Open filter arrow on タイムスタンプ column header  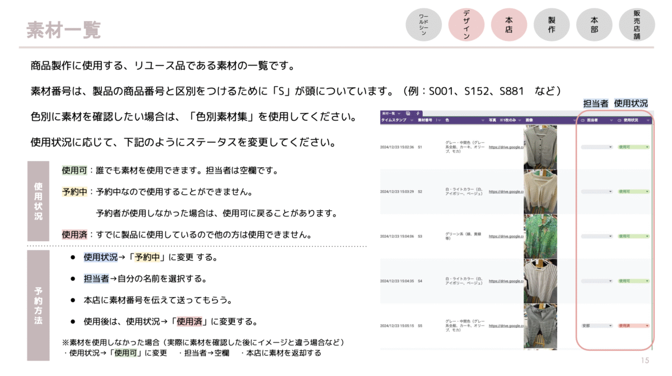pyautogui.click(x=412, y=120)
